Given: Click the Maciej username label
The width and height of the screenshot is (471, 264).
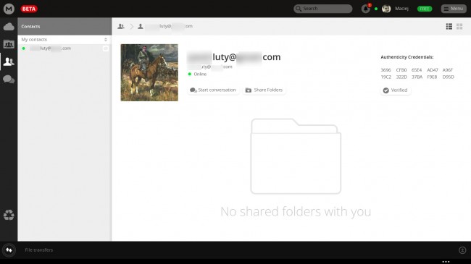Looking at the screenshot, I should (x=401, y=9).
